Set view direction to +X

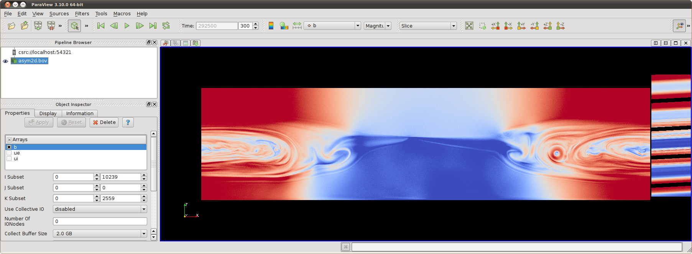[x=495, y=26]
